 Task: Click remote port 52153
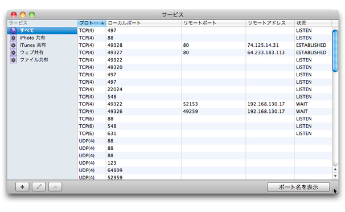190,104
